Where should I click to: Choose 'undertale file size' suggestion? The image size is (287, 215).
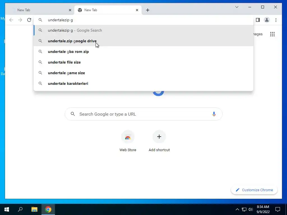[144, 62]
